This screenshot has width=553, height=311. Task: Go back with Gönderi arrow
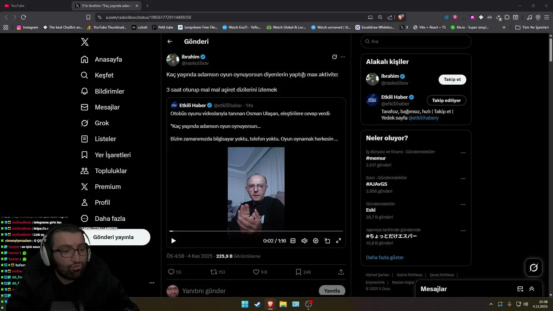pos(170,41)
